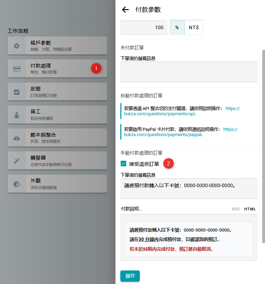Viewport: 265px width, 284px height.
Task: Click the back arrow beside 付款參數
Action: click(x=125, y=10)
